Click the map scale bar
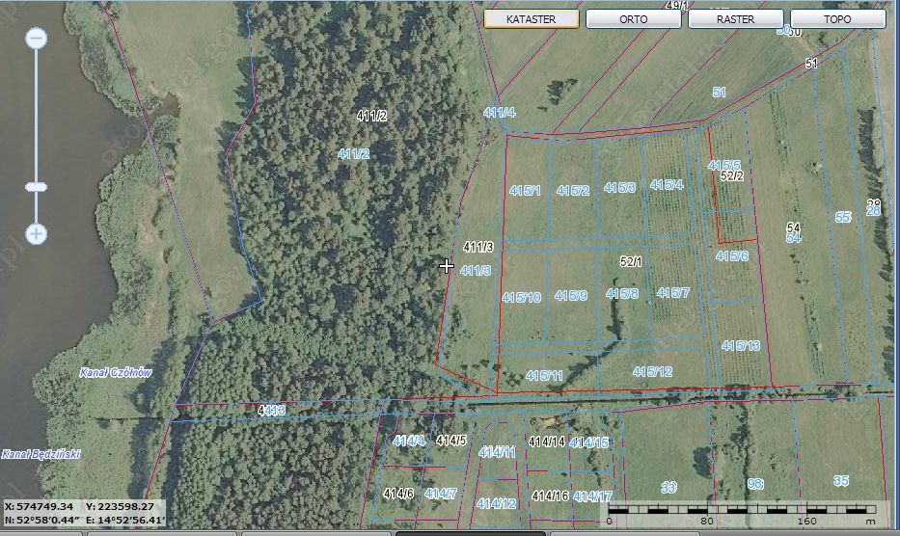 (x=742, y=511)
